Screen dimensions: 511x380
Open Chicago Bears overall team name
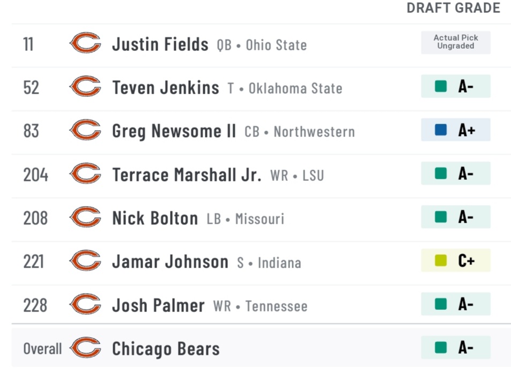point(166,349)
